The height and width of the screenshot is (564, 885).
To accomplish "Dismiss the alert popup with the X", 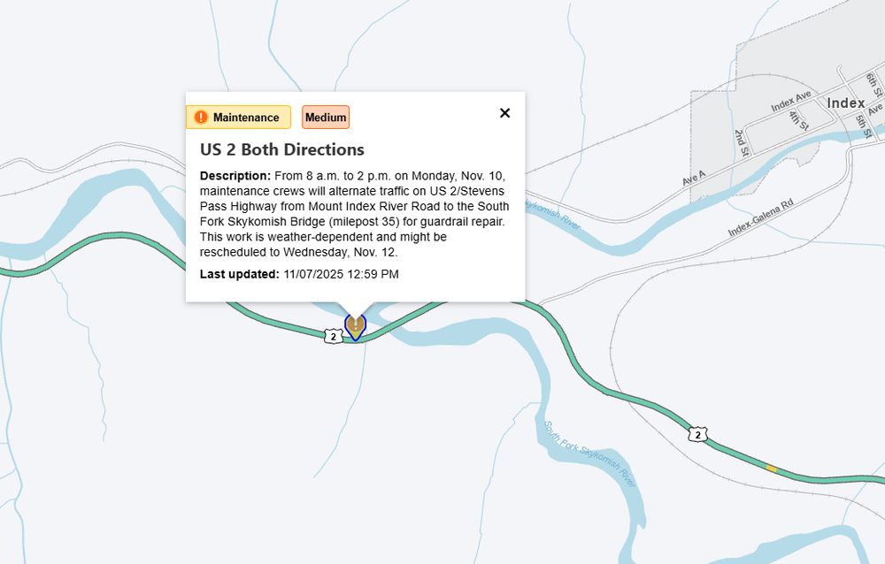I will (x=504, y=113).
